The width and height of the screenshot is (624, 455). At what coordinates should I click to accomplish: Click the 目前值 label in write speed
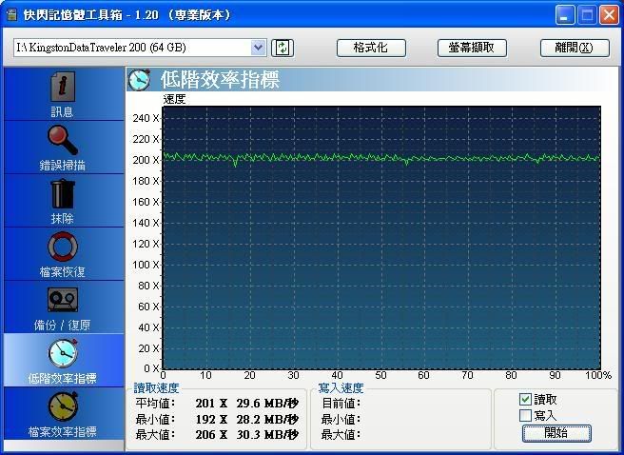[x=341, y=404]
